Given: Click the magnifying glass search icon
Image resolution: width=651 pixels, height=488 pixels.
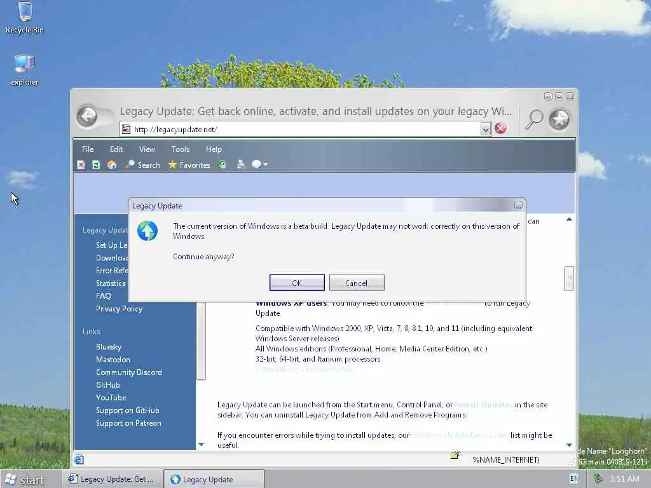Looking at the screenshot, I should pyautogui.click(x=534, y=119).
